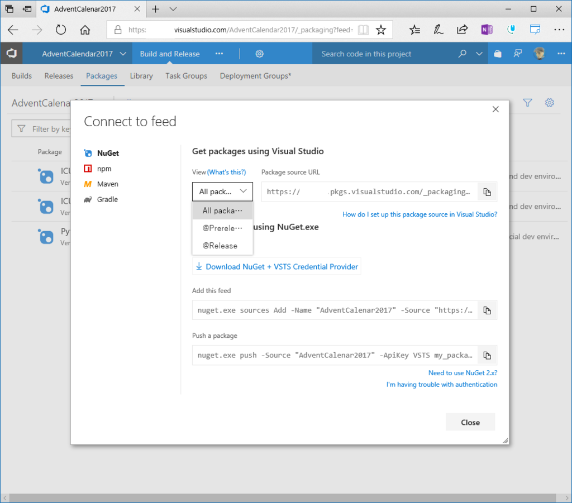Open the Task Groups tab
Screen dimensions: 572x503
click(x=186, y=76)
